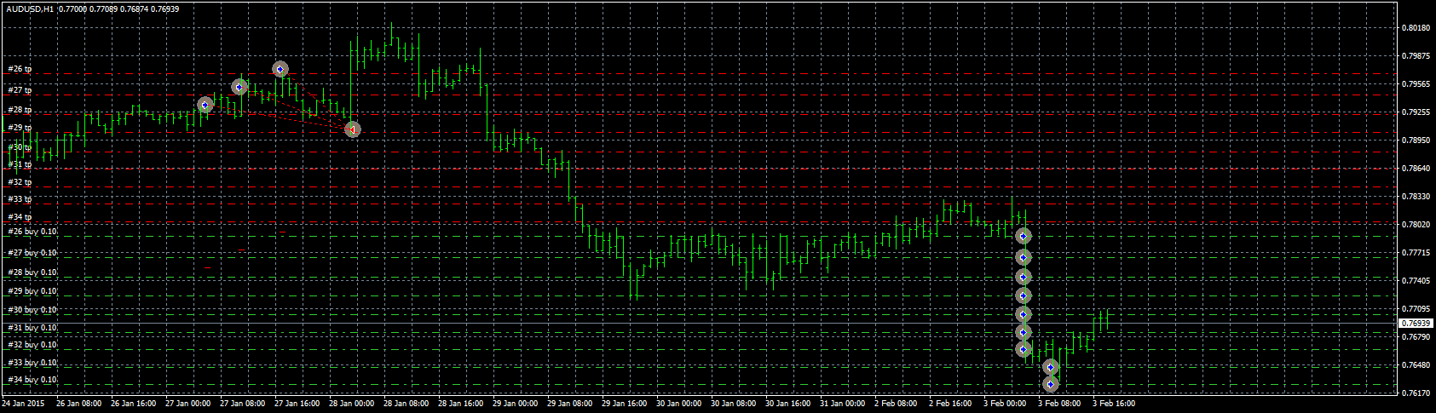
Task: Click the 0.80180 price scale label
Action: click(1416, 28)
